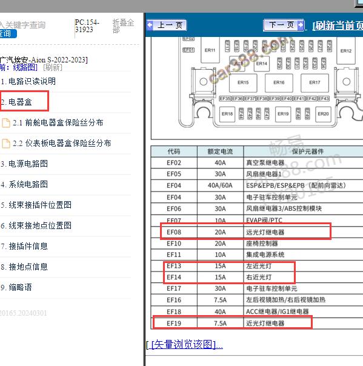This screenshot has height=366, width=363.
Task: Go to previous page with 上一页 button
Action: [167, 25]
